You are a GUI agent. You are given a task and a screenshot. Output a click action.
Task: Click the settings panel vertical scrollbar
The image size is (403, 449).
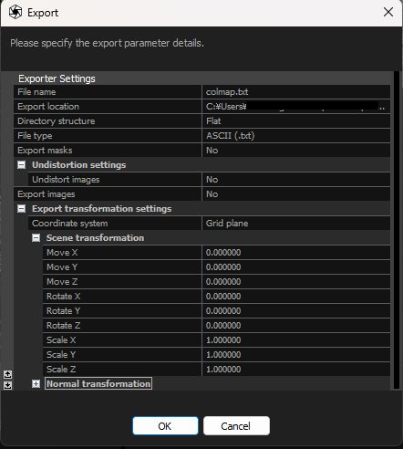tap(396, 230)
